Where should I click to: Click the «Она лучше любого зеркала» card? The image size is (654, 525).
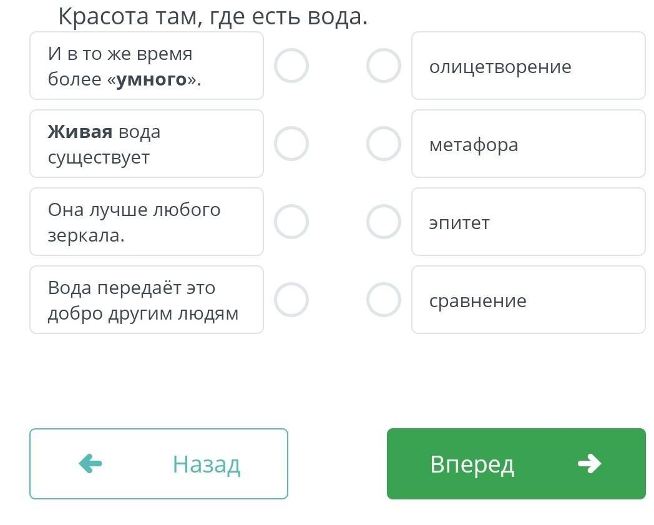click(147, 222)
